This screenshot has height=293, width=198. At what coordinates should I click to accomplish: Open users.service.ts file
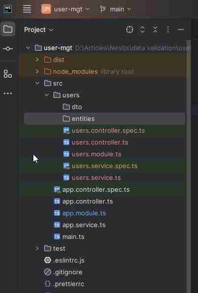click(x=96, y=178)
